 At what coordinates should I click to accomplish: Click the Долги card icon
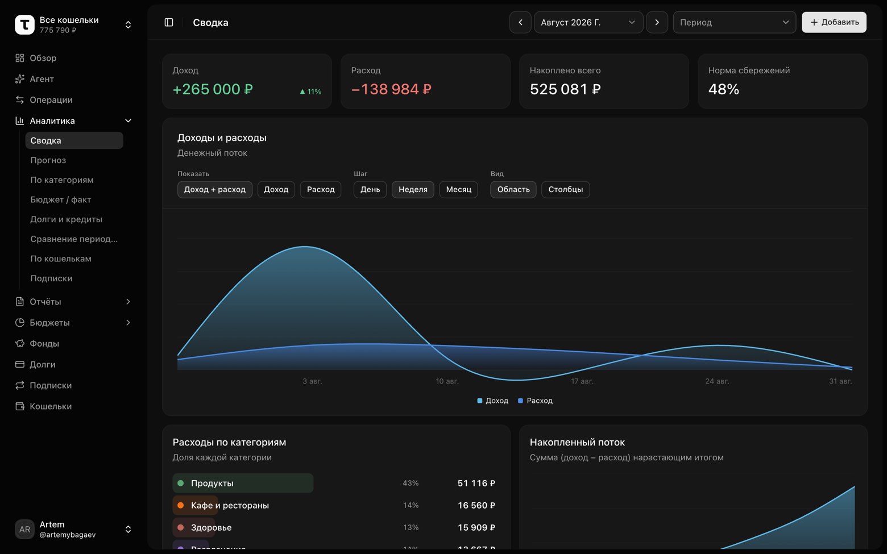(x=20, y=364)
